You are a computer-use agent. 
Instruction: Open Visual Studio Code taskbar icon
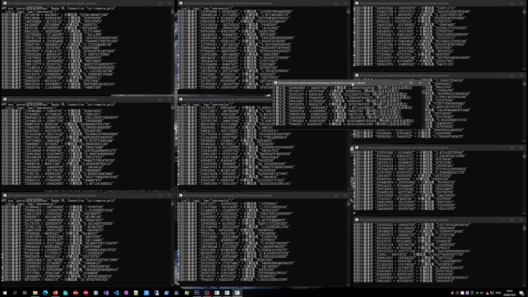116,293
